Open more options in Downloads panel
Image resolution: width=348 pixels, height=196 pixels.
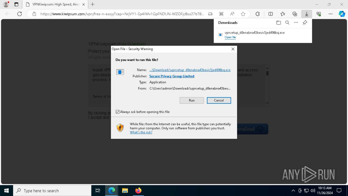[296, 23]
